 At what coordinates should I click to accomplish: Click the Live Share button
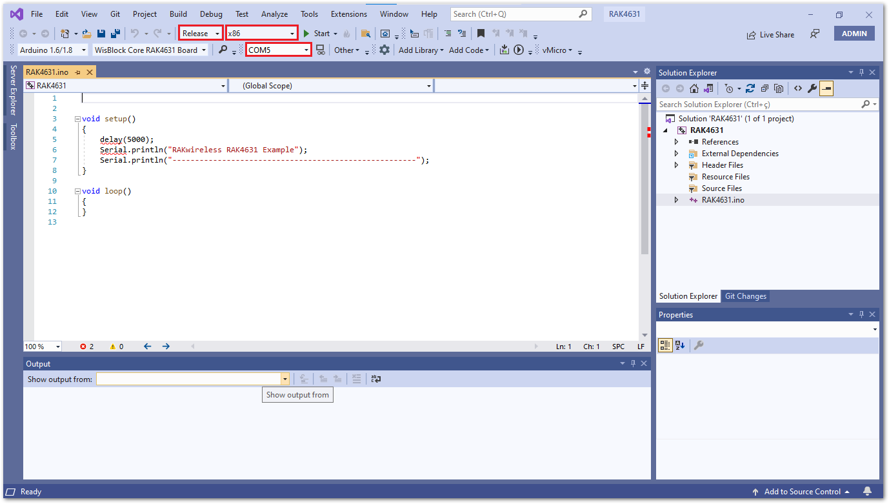click(x=770, y=35)
